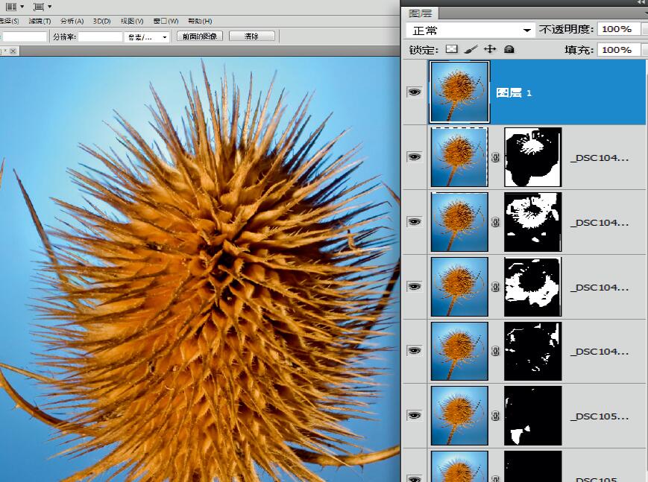Image resolution: width=648 pixels, height=482 pixels.
Task: Click the lock transparent pixels icon
Action: [451, 49]
